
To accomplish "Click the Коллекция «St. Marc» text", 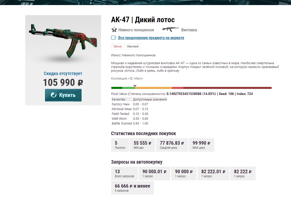I will pos(127,78).
